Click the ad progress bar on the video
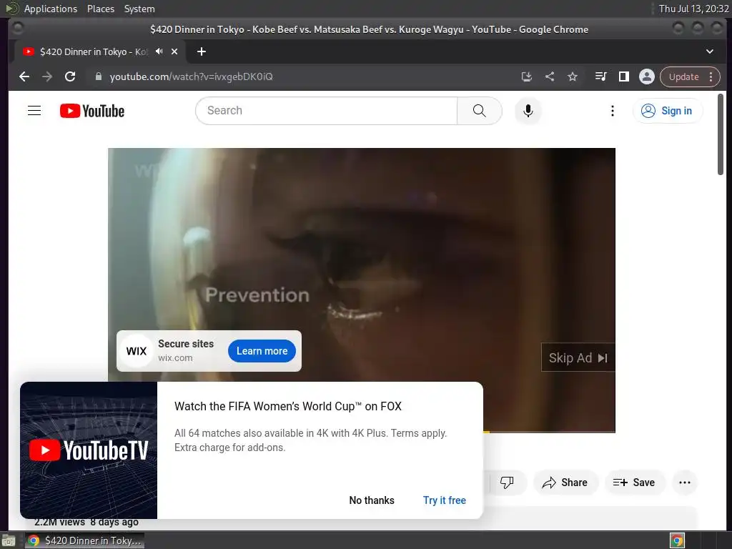732x549 pixels. [549, 431]
